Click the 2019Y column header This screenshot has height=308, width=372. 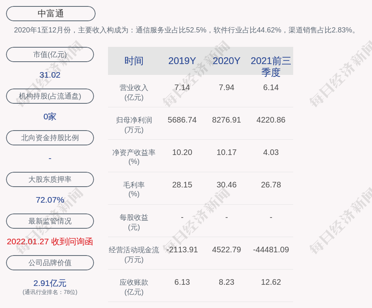[x=182, y=61]
